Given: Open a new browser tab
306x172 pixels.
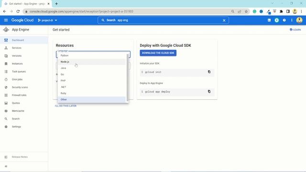Looking at the screenshot, I should (x=56, y=4).
